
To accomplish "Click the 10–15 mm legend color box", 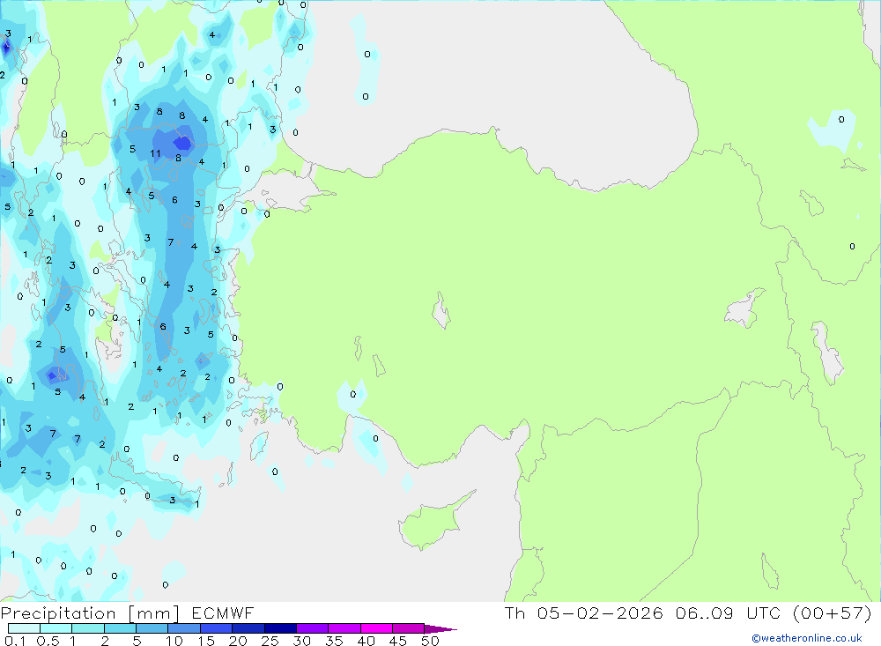I will point(184,628).
